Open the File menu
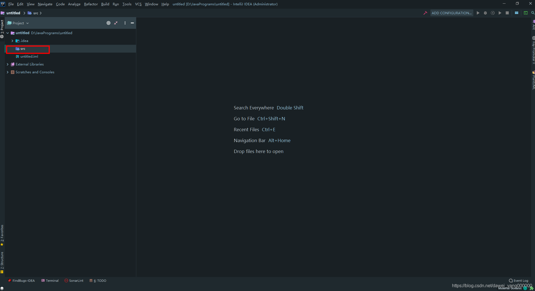The width and height of the screenshot is (535, 291). 11,4
